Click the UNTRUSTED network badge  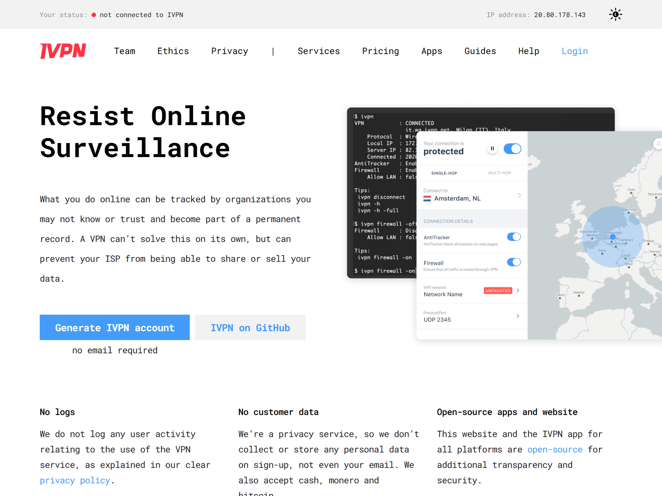[x=498, y=291]
